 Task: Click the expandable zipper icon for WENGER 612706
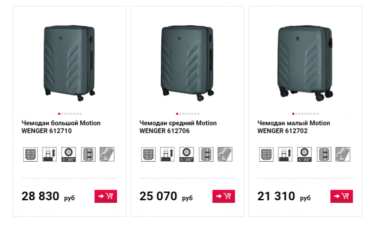(206, 154)
